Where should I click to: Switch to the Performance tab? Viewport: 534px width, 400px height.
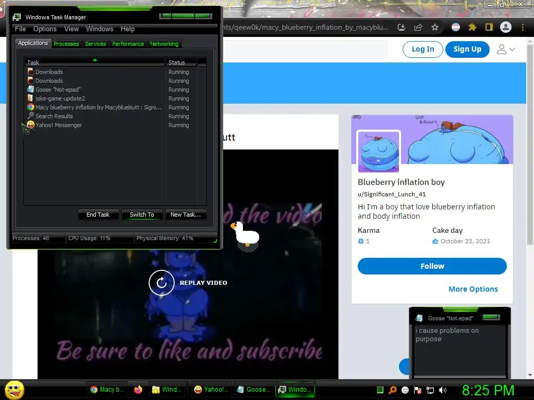(128, 44)
